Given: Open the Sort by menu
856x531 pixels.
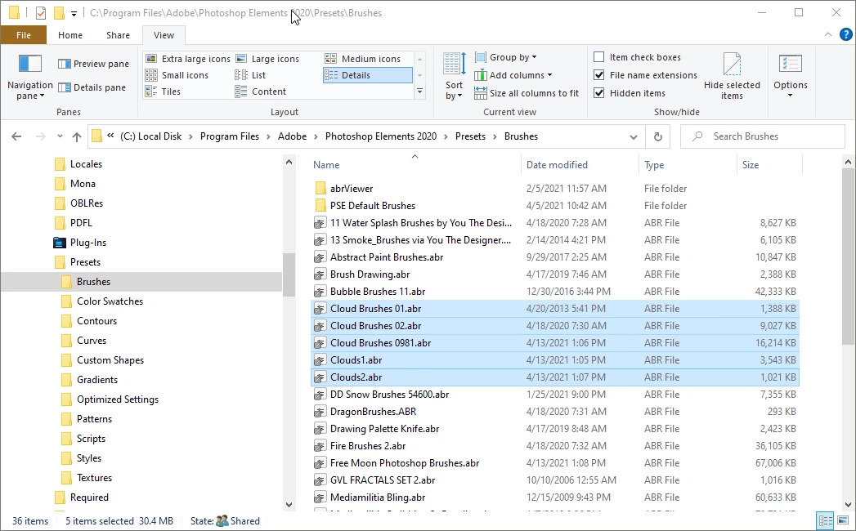Looking at the screenshot, I should (x=454, y=77).
